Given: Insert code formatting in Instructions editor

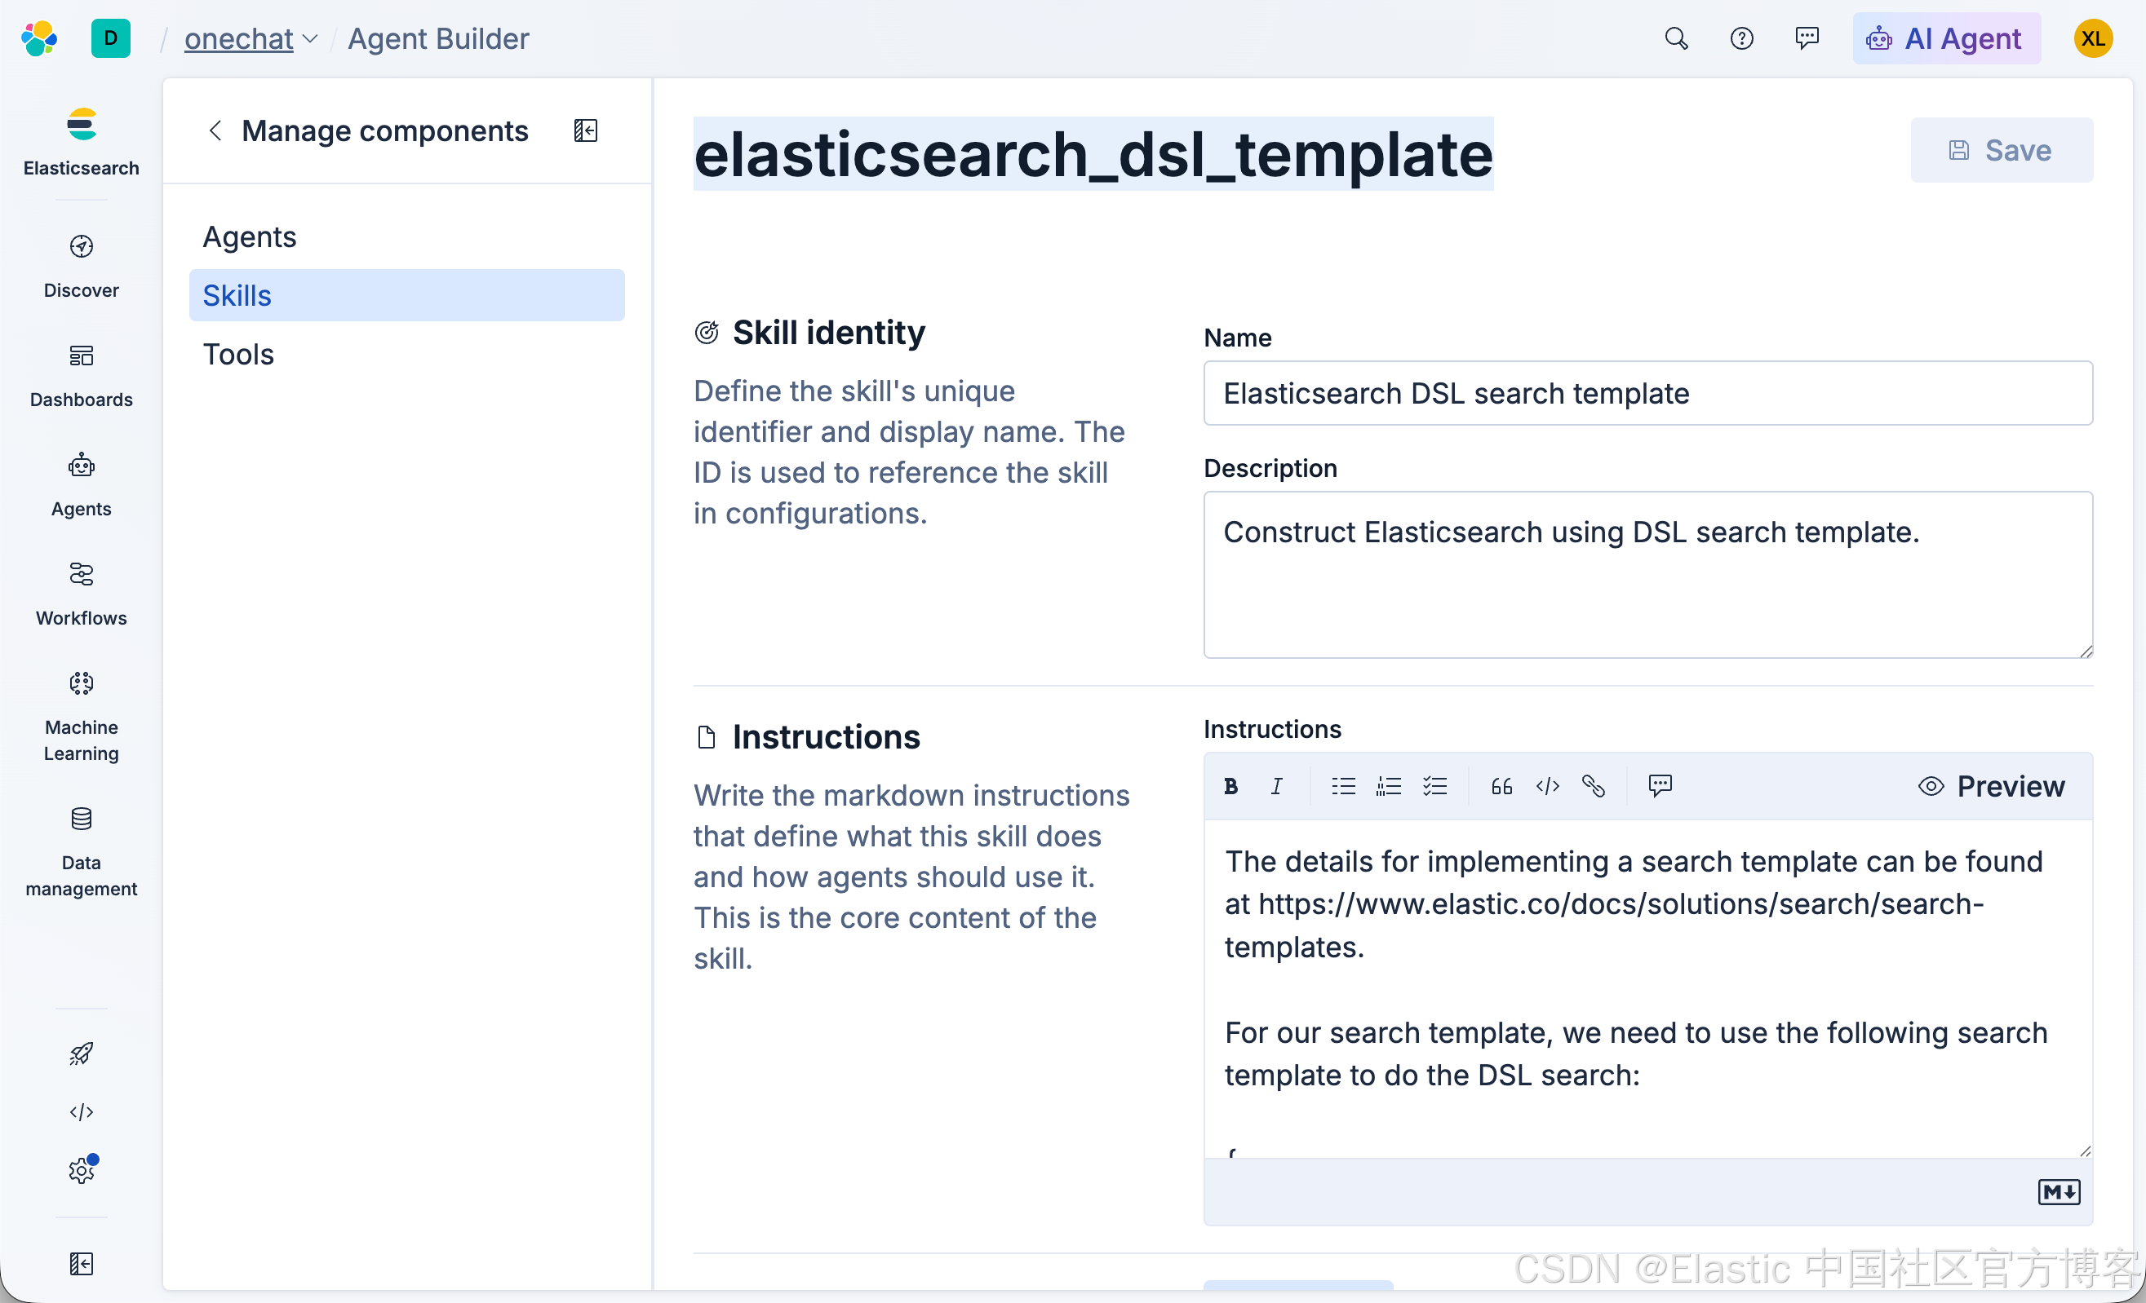Looking at the screenshot, I should pos(1548,786).
